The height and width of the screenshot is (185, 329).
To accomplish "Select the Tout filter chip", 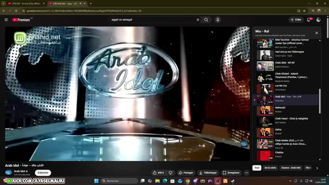I will 257,168.
